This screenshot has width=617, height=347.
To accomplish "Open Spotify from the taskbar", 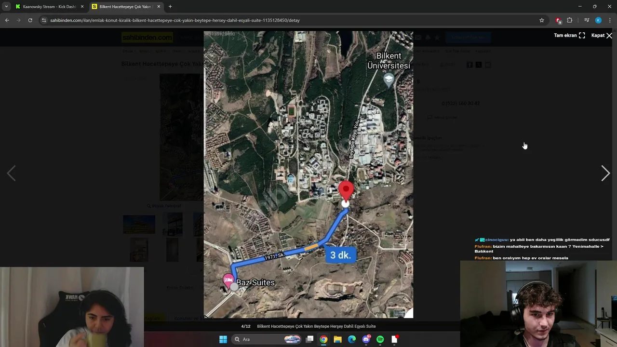I will coord(380,339).
